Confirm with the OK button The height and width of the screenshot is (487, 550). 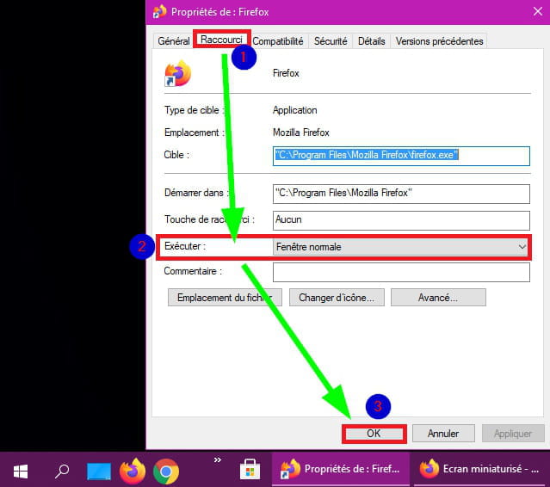[374, 434]
